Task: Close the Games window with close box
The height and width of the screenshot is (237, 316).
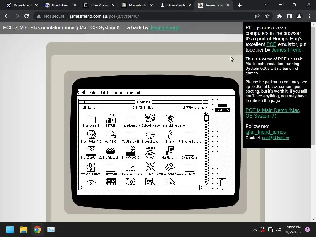Action: (x=83, y=102)
